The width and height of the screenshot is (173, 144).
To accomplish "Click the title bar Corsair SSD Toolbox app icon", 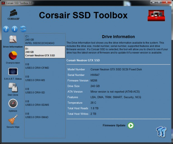I will 3,3.
